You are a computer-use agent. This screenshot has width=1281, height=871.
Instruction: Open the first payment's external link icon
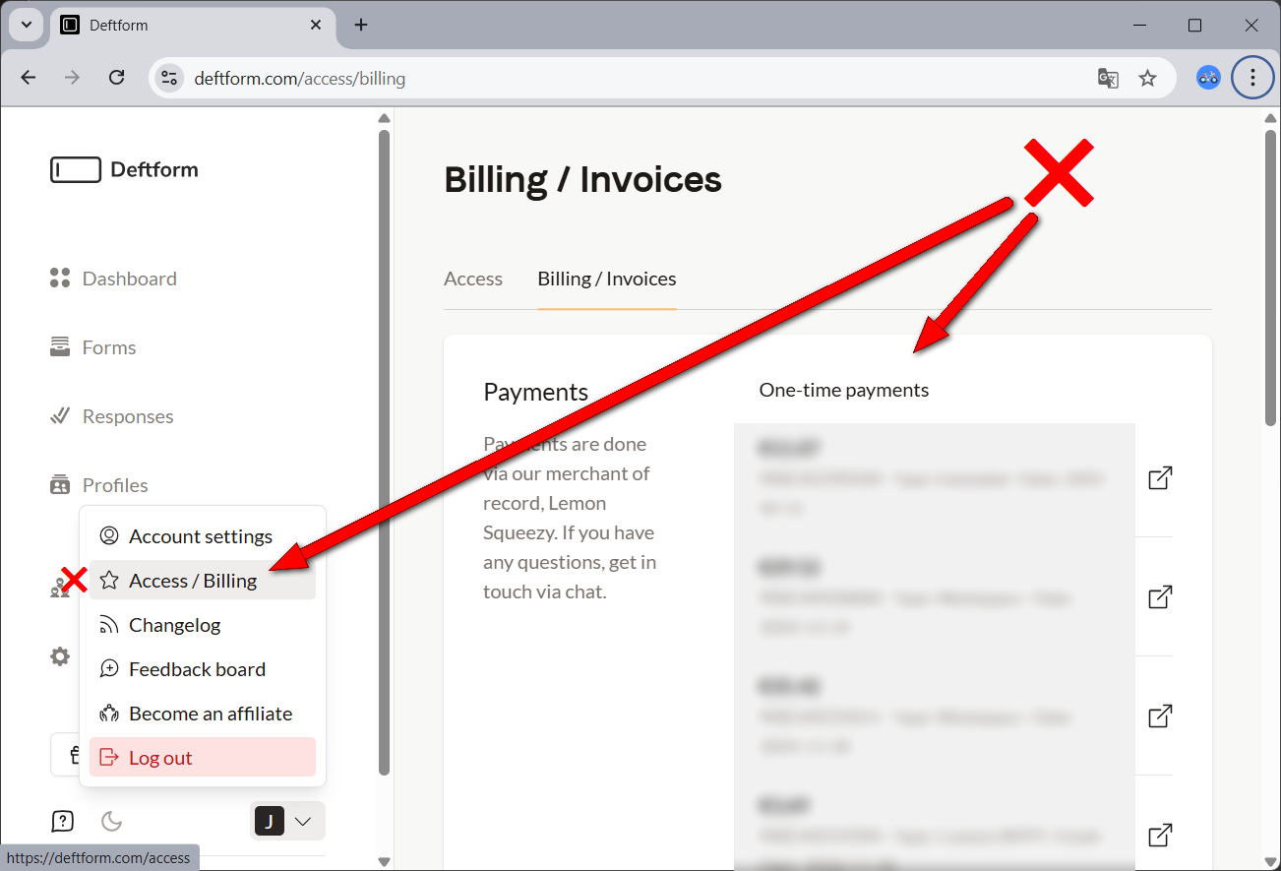pos(1161,478)
